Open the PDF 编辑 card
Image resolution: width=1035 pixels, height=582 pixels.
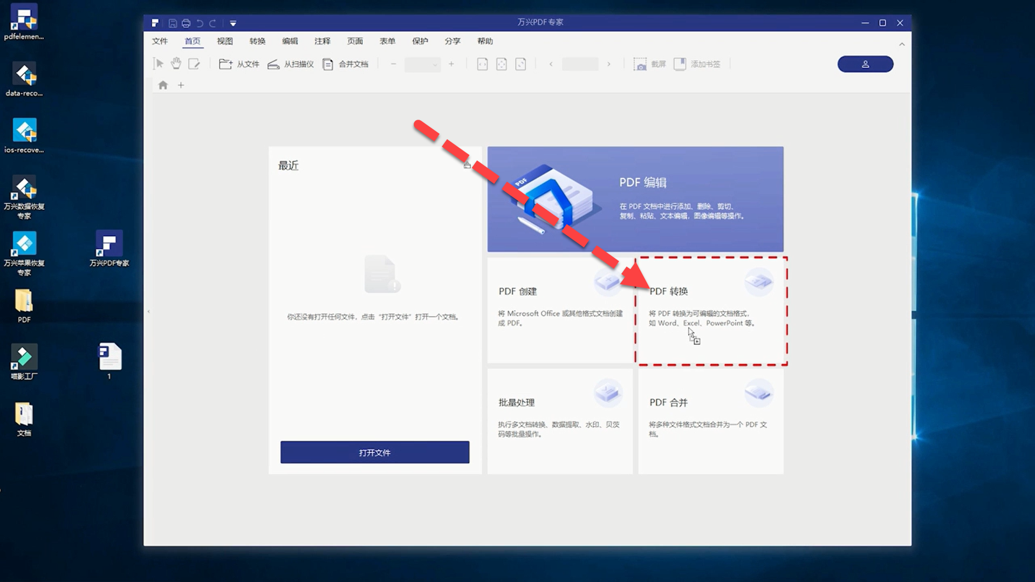click(635, 199)
